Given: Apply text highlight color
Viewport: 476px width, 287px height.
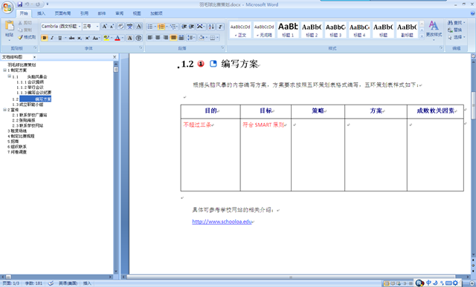Looking at the screenshot, I should (106, 38).
